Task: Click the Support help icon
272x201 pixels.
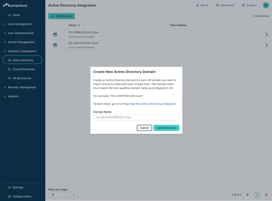Action: (243, 5)
